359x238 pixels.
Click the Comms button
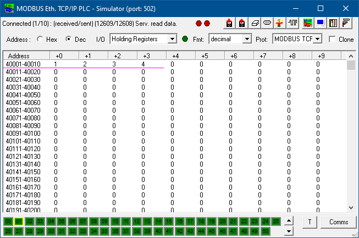339,222
